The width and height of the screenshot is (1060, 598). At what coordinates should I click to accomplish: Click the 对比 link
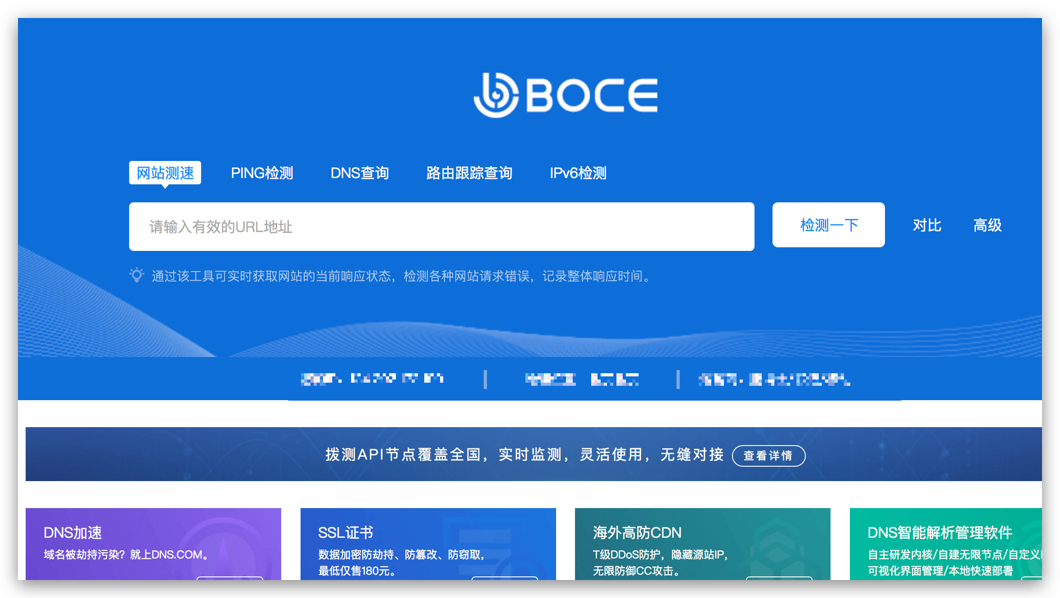pos(927,225)
